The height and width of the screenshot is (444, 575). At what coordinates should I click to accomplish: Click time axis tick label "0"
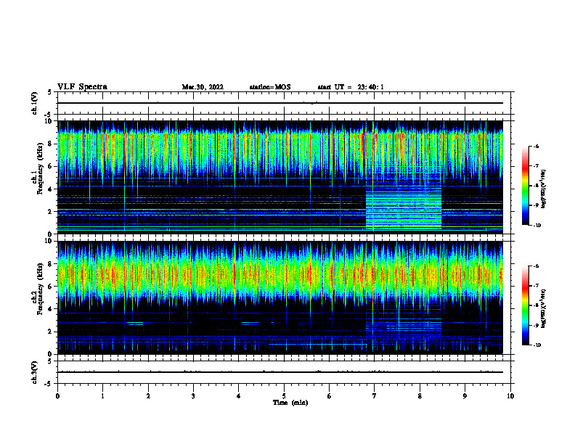tap(57, 396)
